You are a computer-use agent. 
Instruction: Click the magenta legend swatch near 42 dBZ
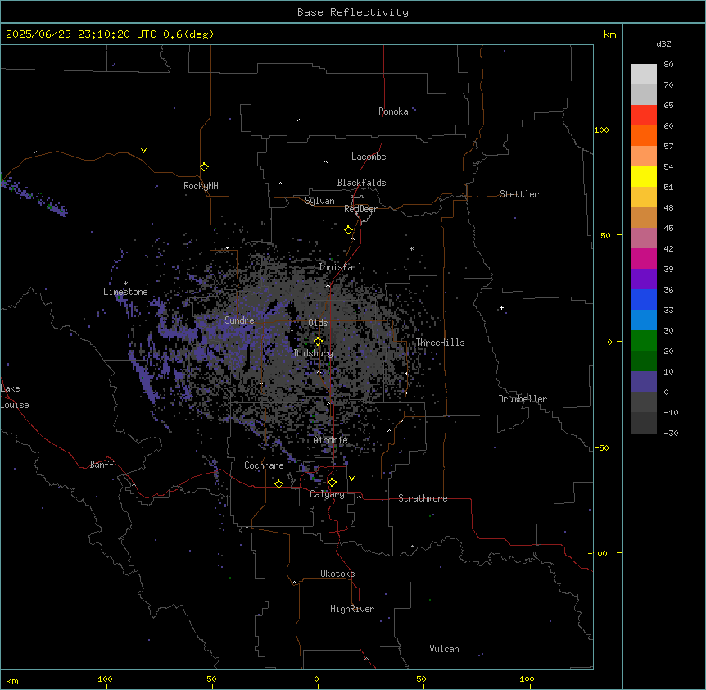coord(644,258)
